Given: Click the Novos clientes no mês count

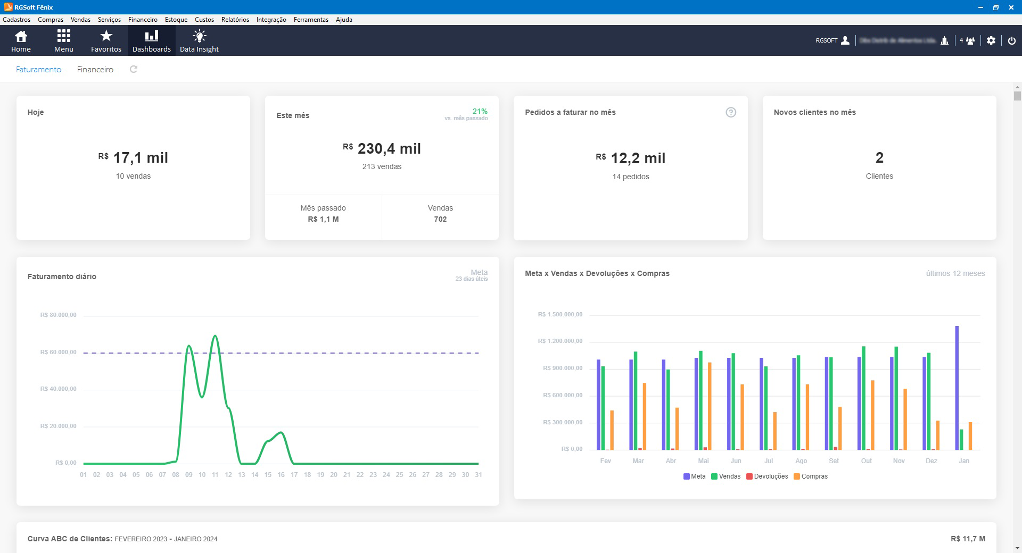Looking at the screenshot, I should click(x=879, y=157).
